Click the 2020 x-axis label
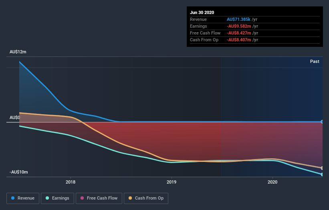 272,182
